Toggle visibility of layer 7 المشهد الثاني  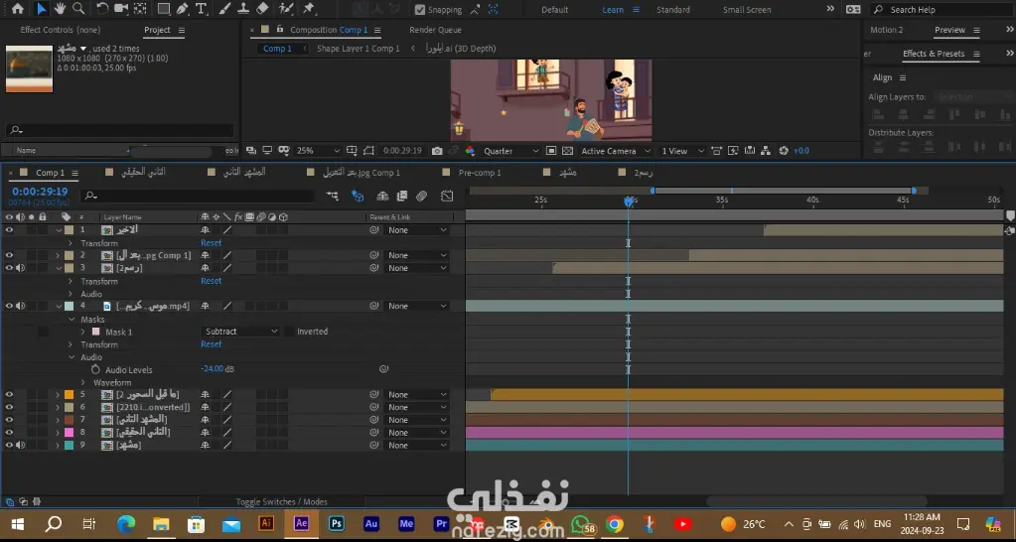[9, 420]
